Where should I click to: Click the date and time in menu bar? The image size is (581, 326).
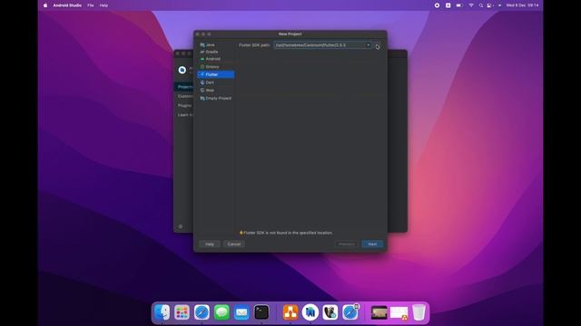click(x=522, y=5)
